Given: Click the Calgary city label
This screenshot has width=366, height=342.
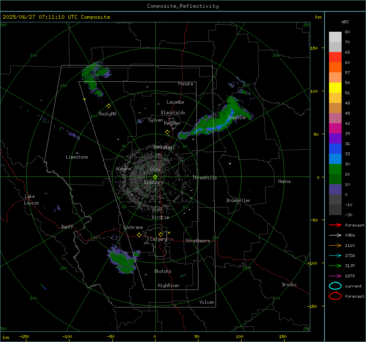Looking at the screenshot, I should click(x=159, y=239).
